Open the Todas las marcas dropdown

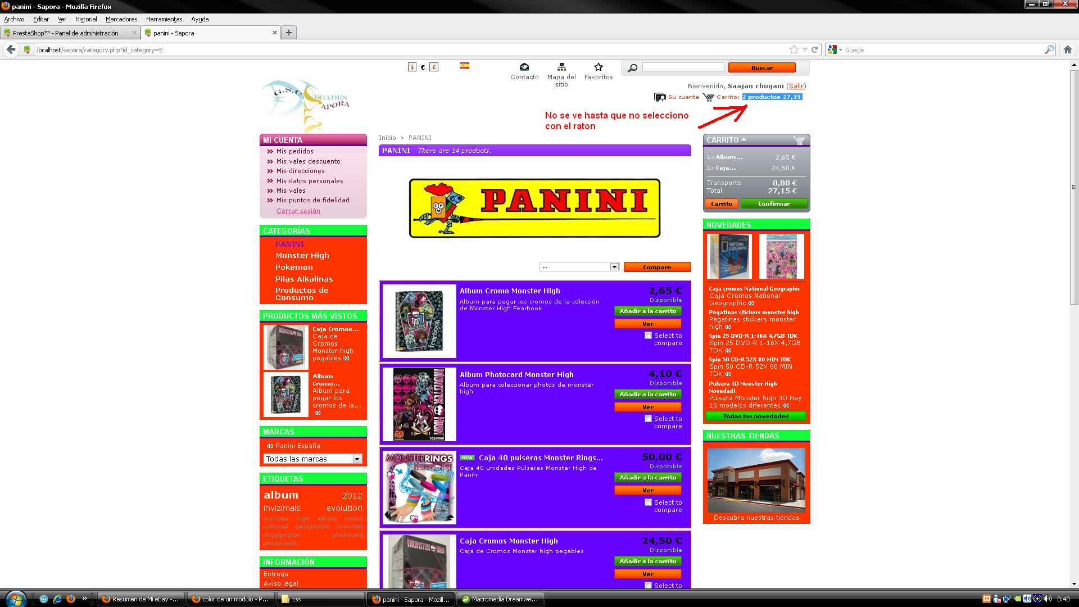pos(312,459)
